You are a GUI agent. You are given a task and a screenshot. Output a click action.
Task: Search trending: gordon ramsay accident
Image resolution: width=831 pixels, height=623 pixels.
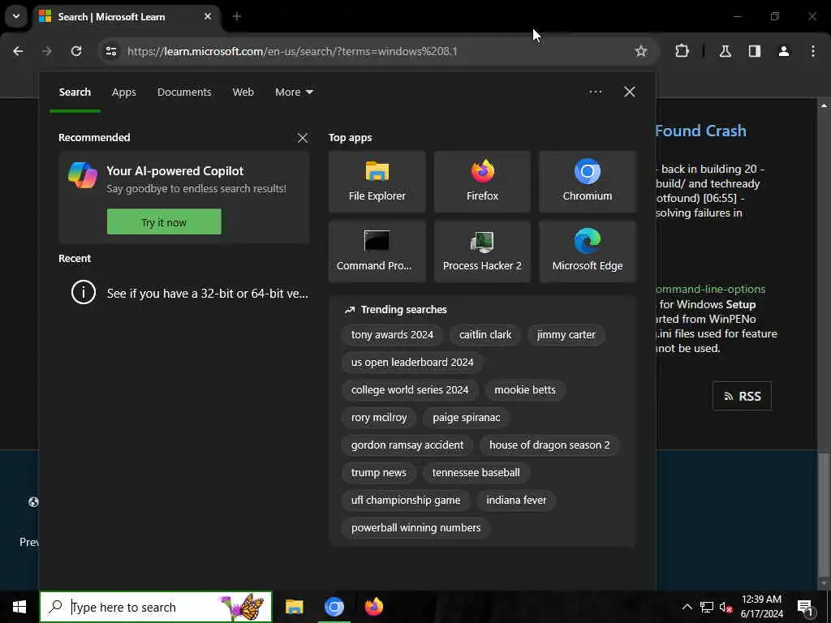tap(407, 445)
